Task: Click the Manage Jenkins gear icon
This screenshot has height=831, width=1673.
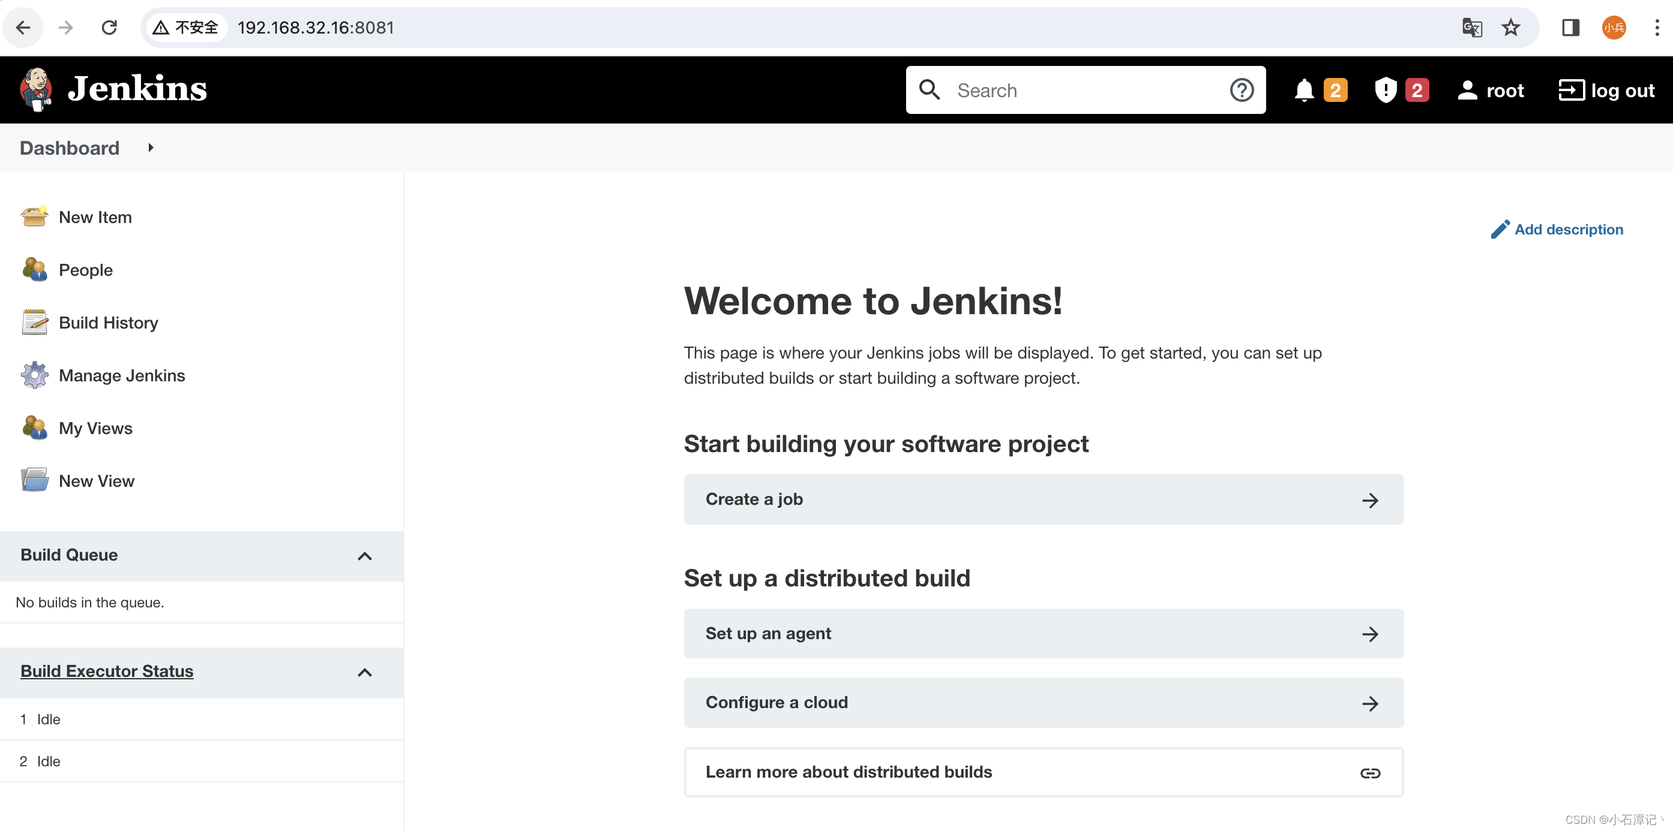Action: (34, 375)
